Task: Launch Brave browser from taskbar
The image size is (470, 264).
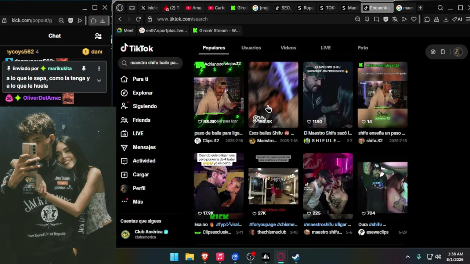Action: point(205,257)
